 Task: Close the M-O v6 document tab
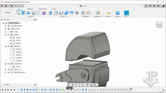click(142, 6)
